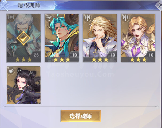Click the three stars under the blonde woman's card

tap(138, 59)
